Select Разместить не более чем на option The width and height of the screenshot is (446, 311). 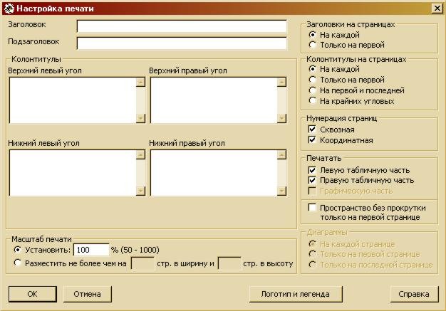(x=17, y=263)
